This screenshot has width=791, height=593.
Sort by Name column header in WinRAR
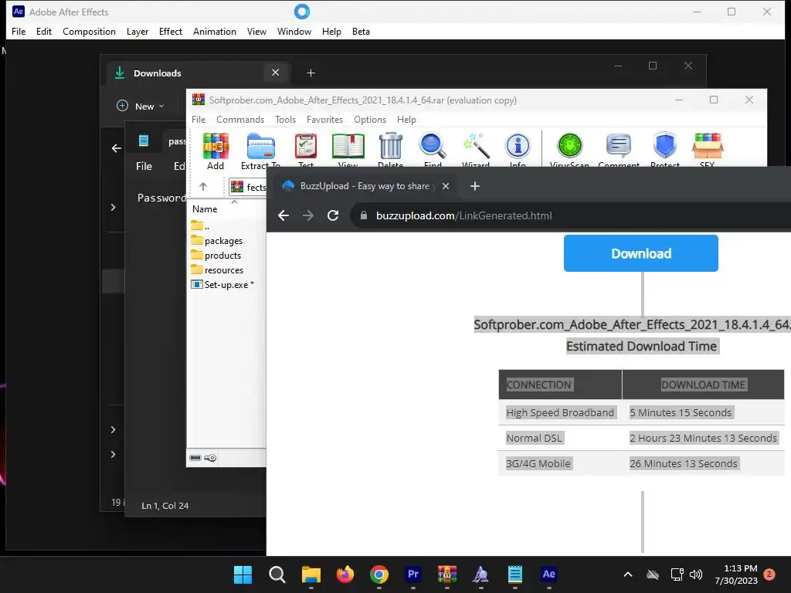tap(204, 208)
